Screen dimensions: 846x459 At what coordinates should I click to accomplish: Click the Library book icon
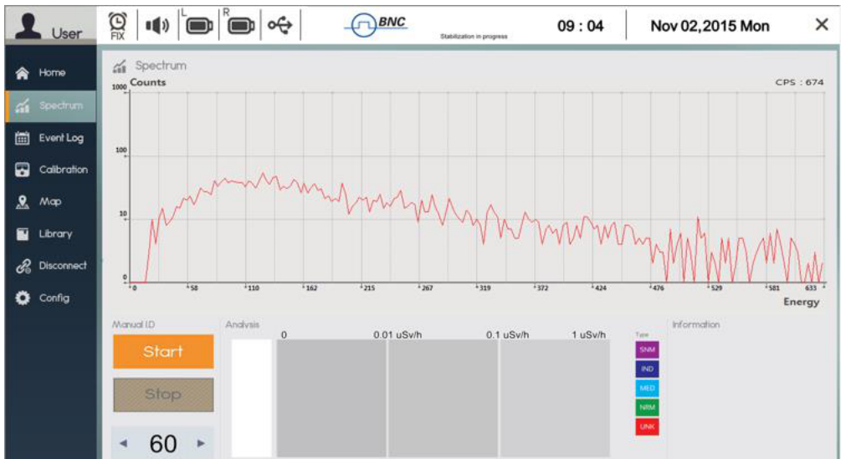coord(22,234)
